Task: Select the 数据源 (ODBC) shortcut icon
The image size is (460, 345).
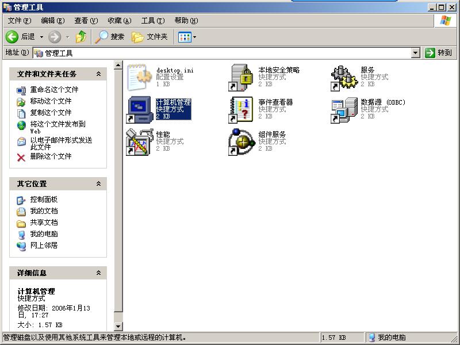Action: [x=344, y=110]
